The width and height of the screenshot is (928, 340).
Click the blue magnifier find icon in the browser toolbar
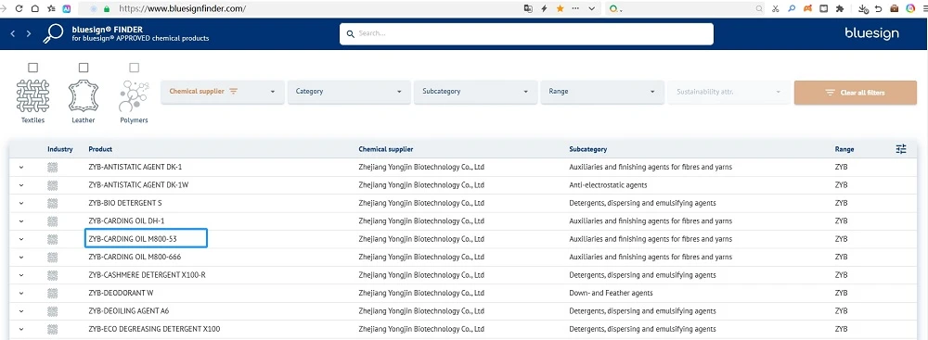pyautogui.click(x=792, y=9)
